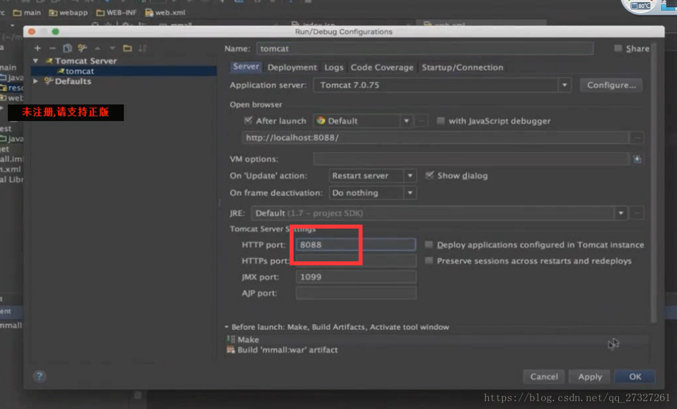
Task: Click the WEB-INF breadcrumb in IDE window
Action: pos(116,12)
